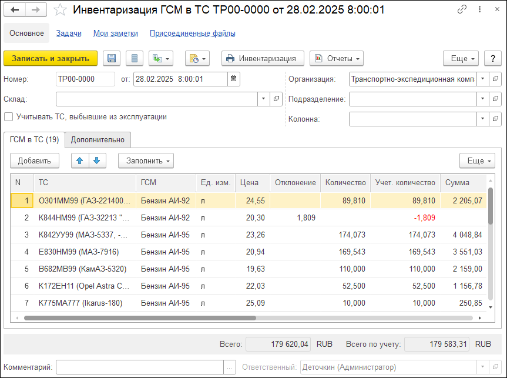Open the Отчеты dropdown menu
This screenshot has height=378, width=507.
pyautogui.click(x=337, y=59)
